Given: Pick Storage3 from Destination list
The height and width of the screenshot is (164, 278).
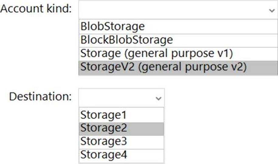Looking at the screenshot, I should [x=103, y=142].
